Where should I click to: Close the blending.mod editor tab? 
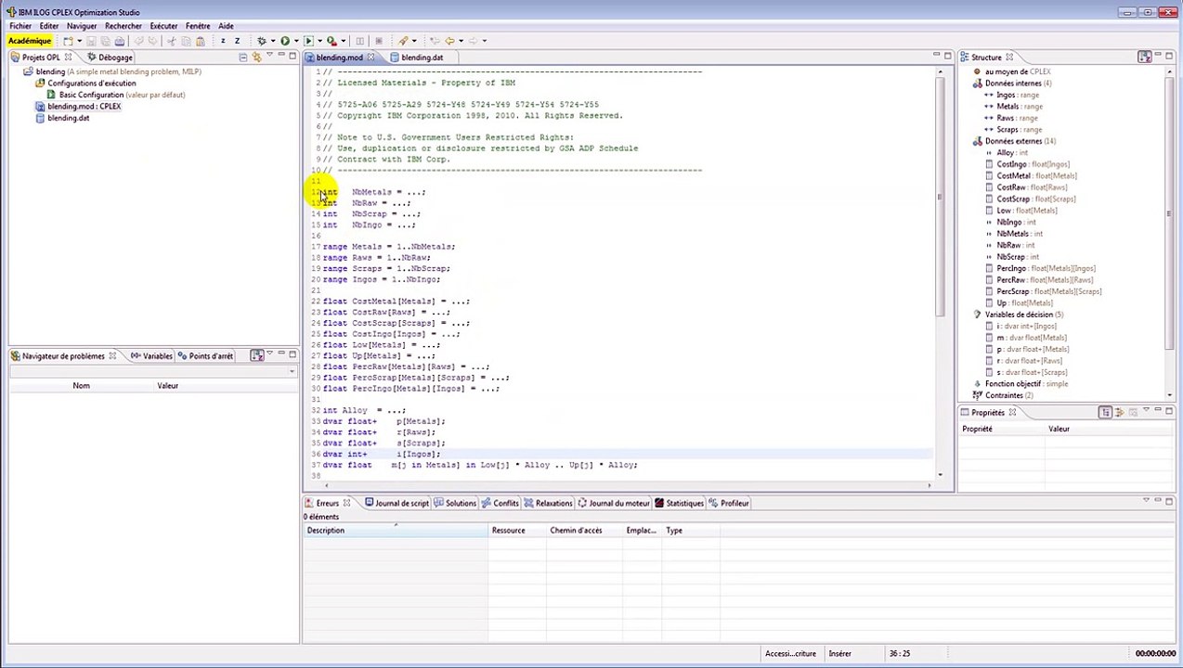pyautogui.click(x=370, y=58)
